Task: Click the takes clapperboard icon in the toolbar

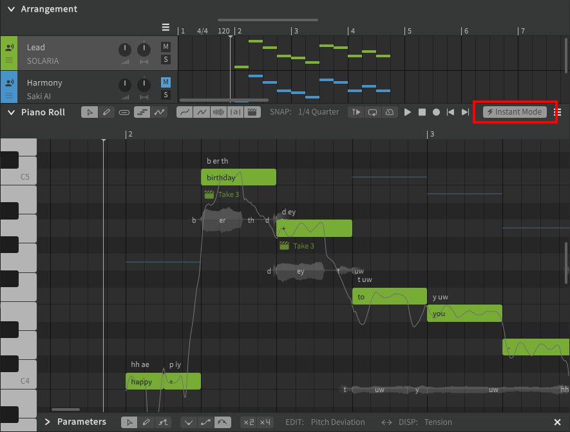Action: point(252,111)
